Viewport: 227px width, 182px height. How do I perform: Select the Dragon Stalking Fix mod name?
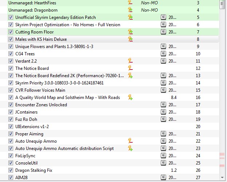34,170
